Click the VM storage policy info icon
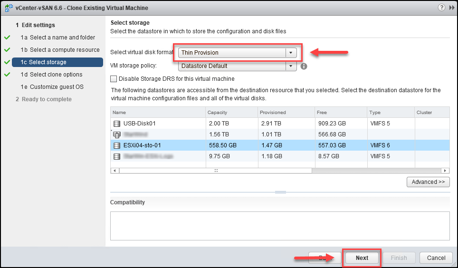This screenshot has width=458, height=268. point(304,67)
